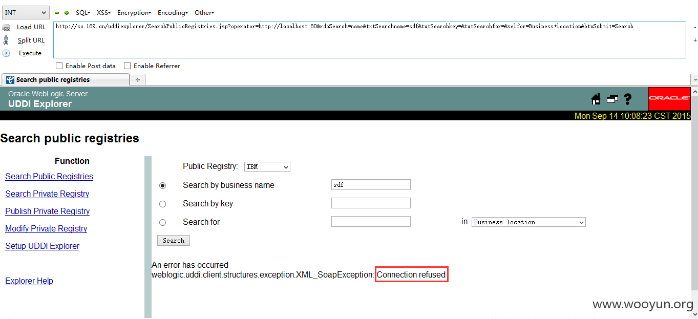Select Search by business name radio
Image resolution: width=698 pixels, height=319 pixels.
tap(163, 185)
